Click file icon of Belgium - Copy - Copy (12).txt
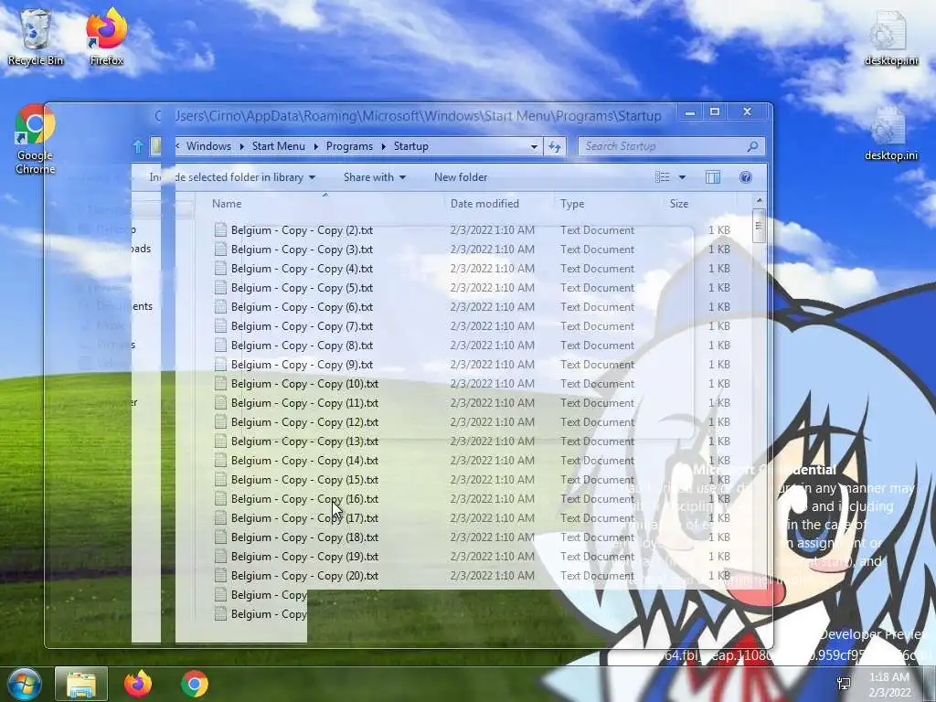The width and height of the screenshot is (936, 702). (x=221, y=422)
